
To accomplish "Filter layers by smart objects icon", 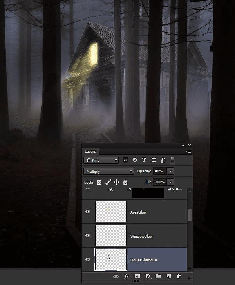I will [x=163, y=160].
